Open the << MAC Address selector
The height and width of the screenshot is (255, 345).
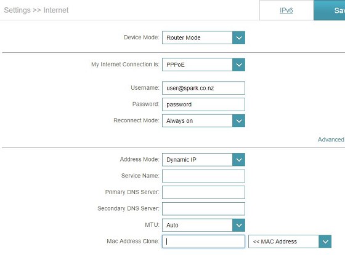click(290, 241)
